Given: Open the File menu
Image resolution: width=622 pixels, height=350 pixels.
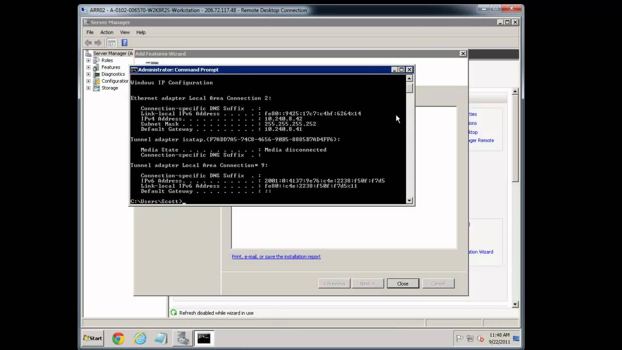Looking at the screenshot, I should point(90,32).
